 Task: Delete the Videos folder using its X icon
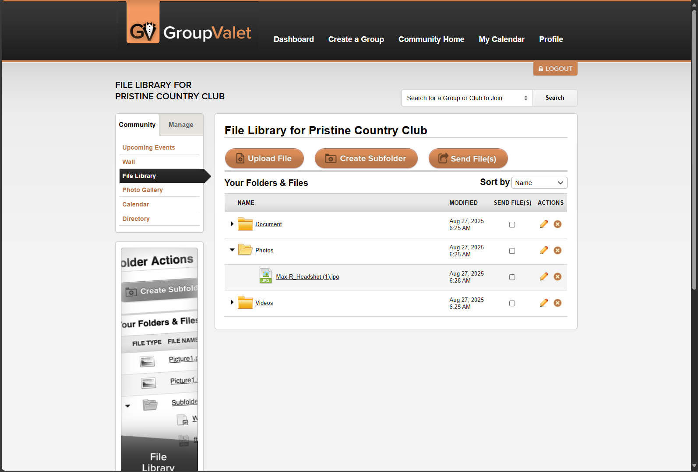[x=557, y=303]
